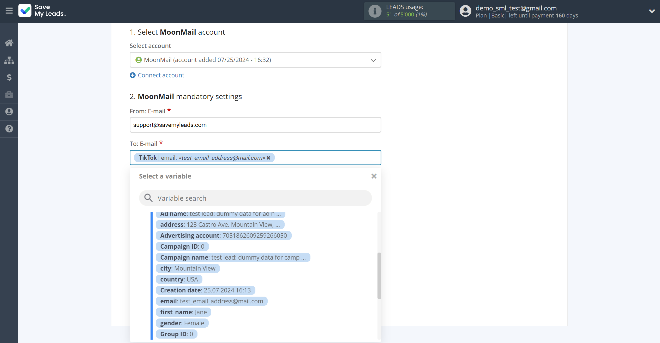
Task: Click the variable list scrollbar
Action: tap(379, 276)
